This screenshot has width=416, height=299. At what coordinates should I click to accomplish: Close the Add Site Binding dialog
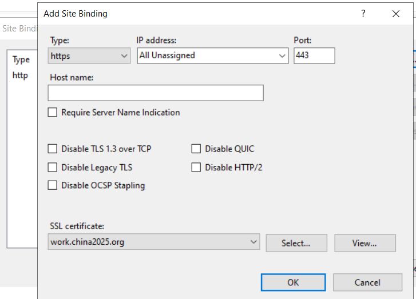point(396,14)
